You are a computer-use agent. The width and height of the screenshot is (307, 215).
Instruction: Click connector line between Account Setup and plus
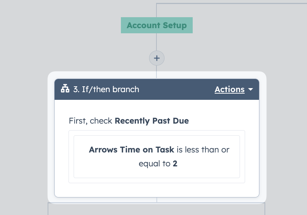[x=156, y=42]
